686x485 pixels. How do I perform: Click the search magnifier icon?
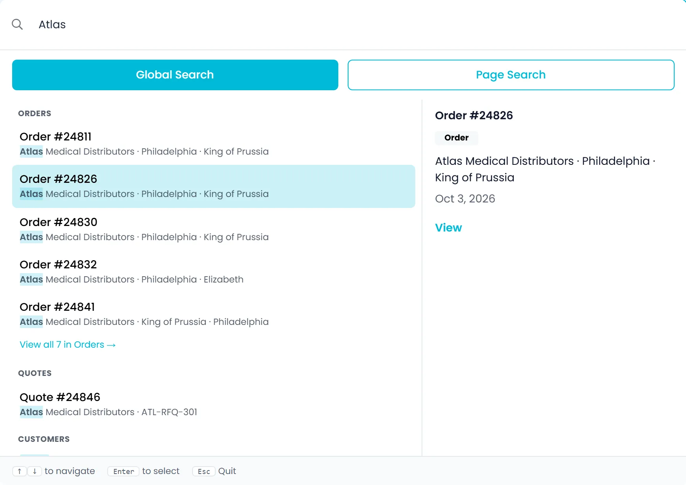(17, 24)
